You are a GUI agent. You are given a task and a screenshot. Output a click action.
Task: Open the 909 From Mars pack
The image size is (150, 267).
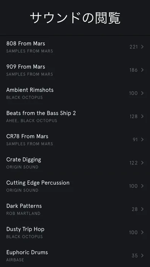[x=75, y=70]
